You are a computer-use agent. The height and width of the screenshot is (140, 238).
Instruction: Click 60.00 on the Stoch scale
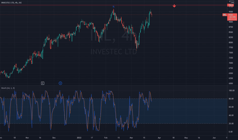(231, 107)
